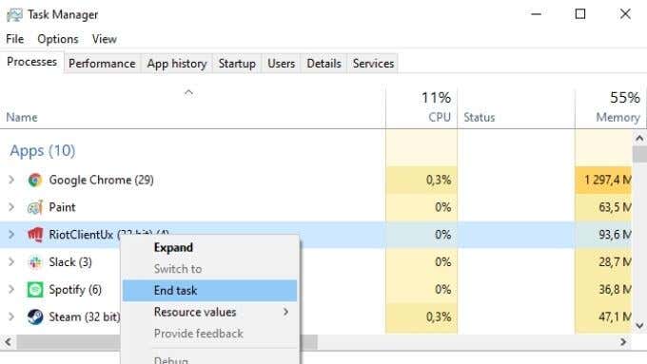Sort processes by the CPU column
Viewport: 647px width, 364px height.
tap(422, 107)
